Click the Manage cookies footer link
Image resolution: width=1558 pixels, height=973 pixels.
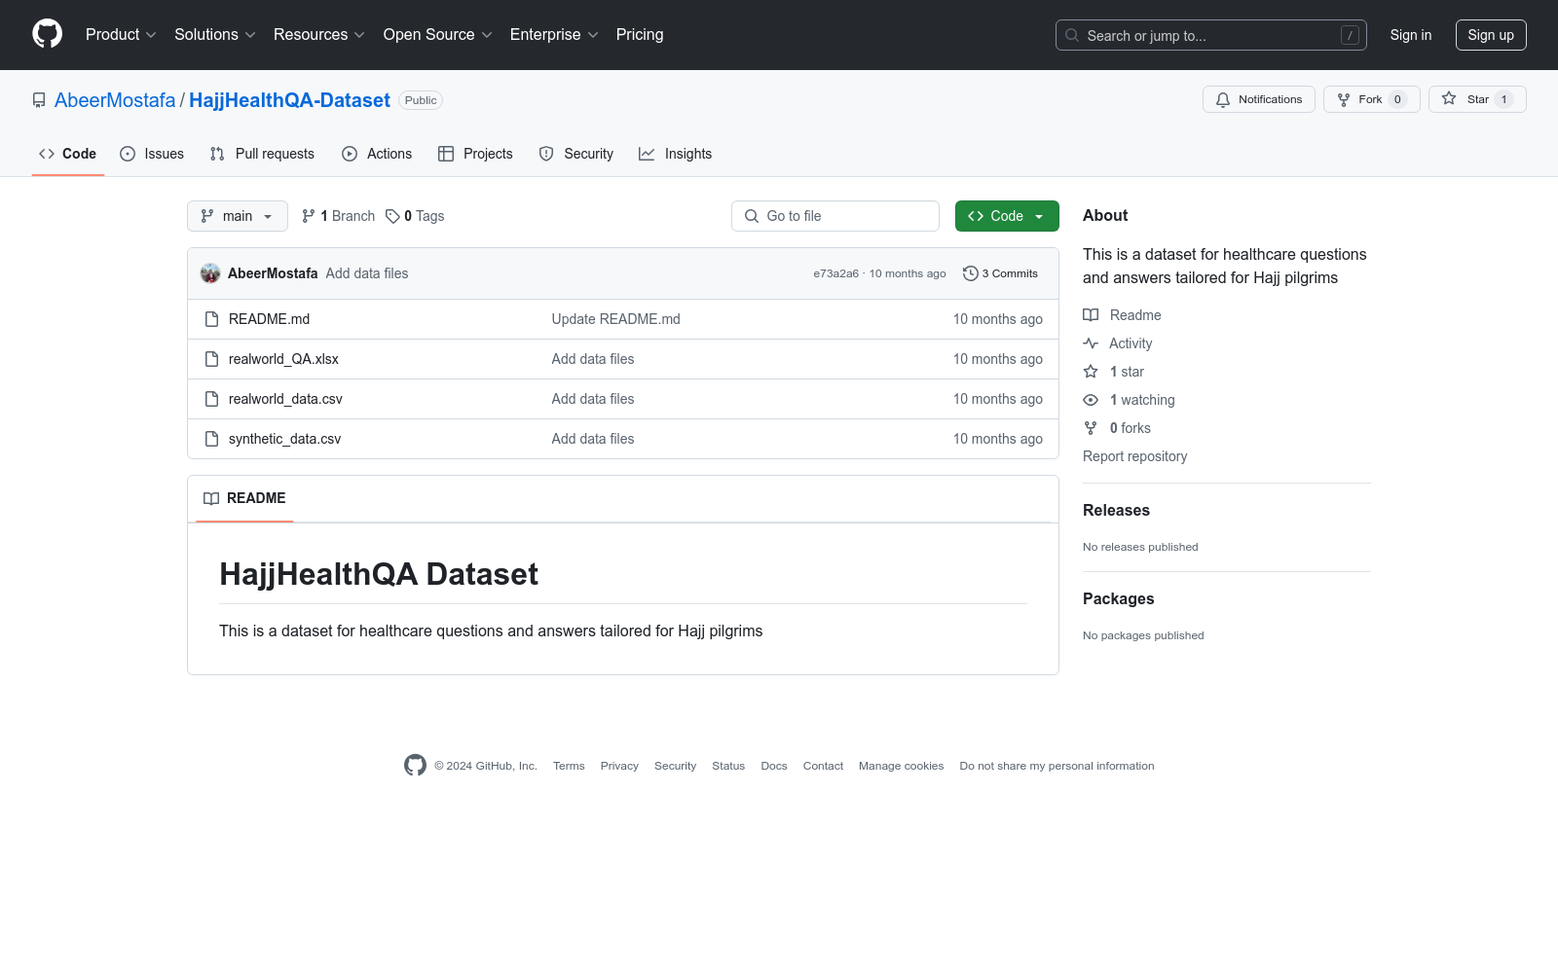point(902,766)
